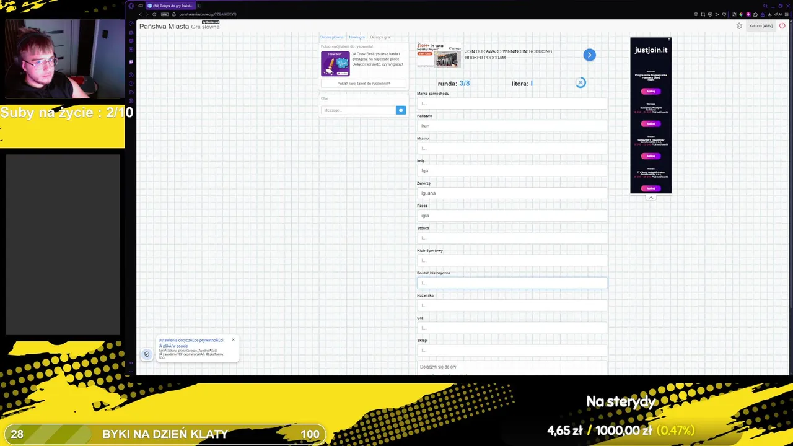
Task: Click the Rzecz field containing igła
Action: click(512, 216)
